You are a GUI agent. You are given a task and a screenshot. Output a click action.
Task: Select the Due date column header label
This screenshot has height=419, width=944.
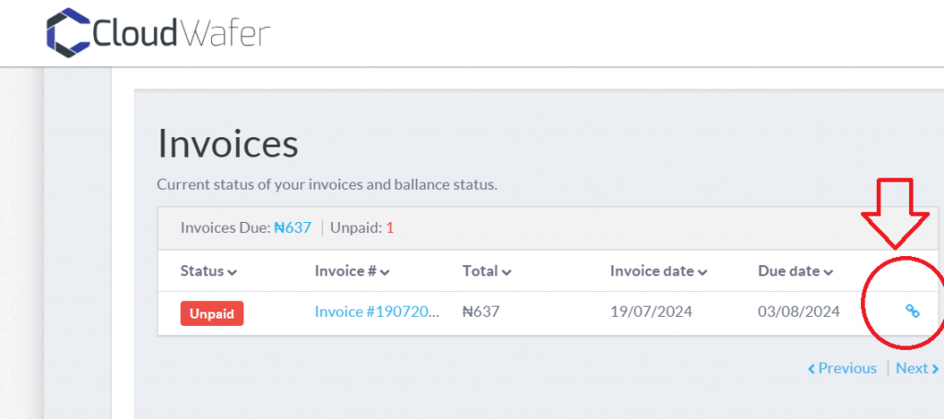(x=789, y=271)
